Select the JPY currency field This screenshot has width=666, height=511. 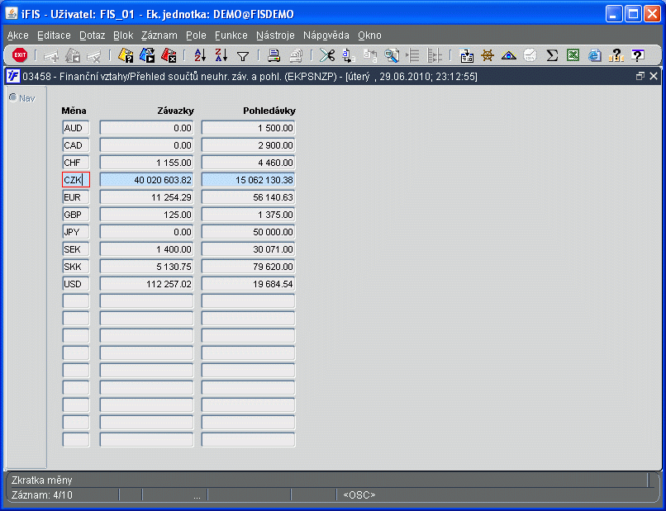[x=76, y=232]
